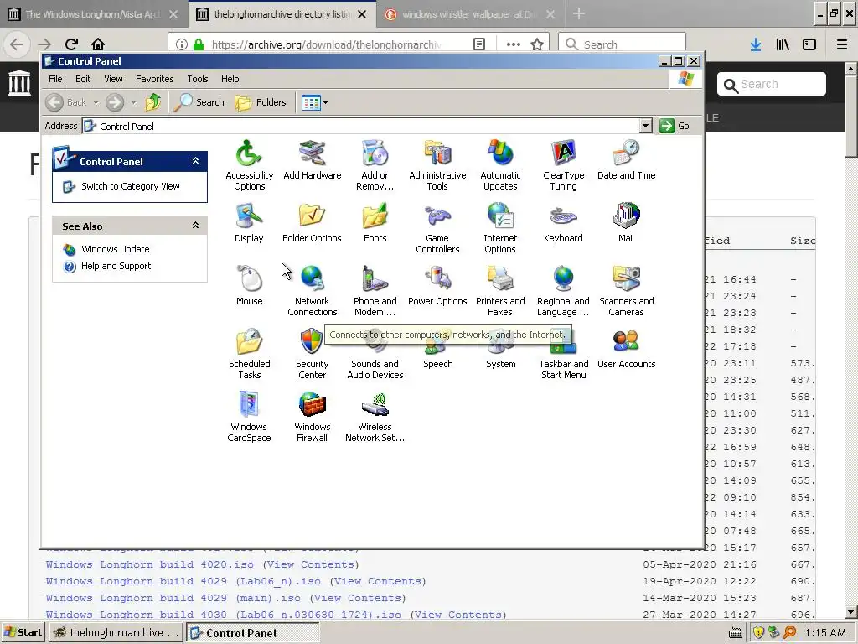Open Wireless Network Setup icon

click(x=375, y=416)
